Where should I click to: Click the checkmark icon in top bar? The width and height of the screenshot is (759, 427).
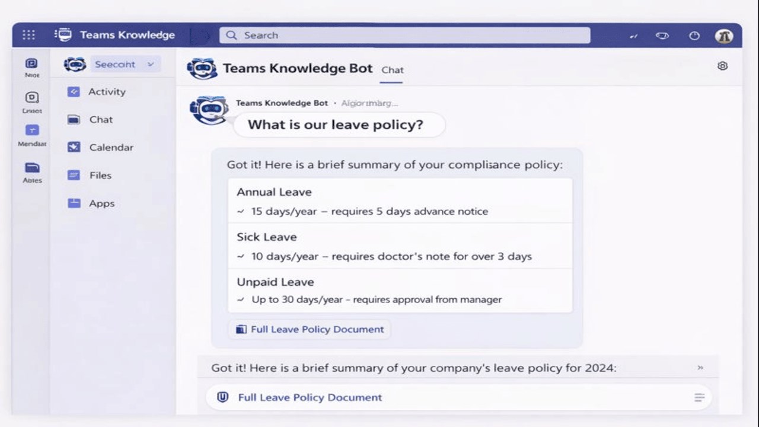pyautogui.click(x=633, y=36)
